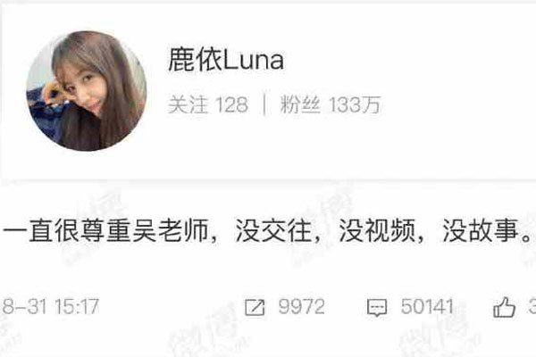536x357 pixels.
Task: Like the post with thumbs-up icon
Action: point(504,307)
